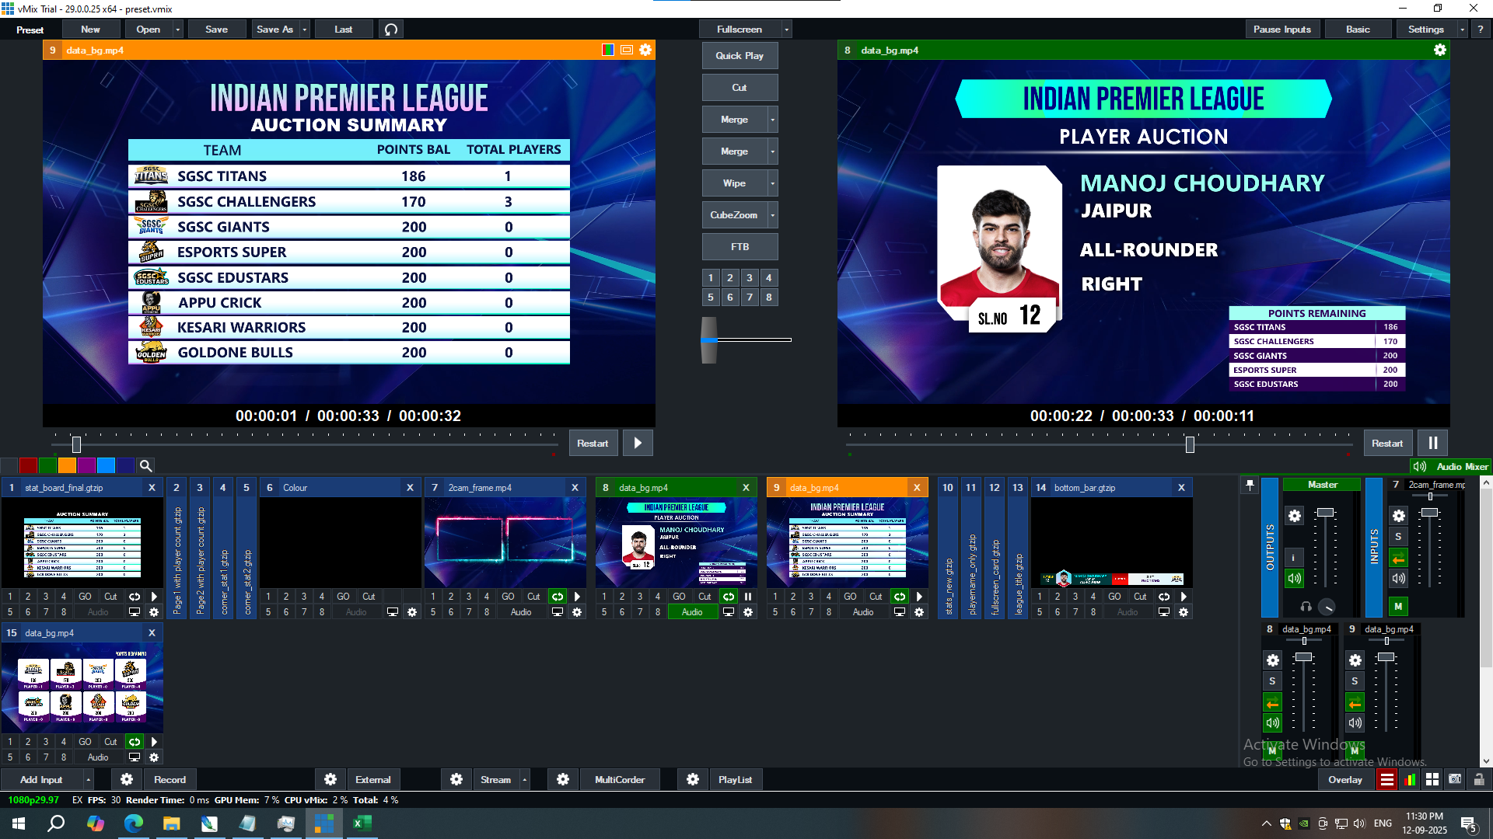
Task: Open the audio meters icon
Action: pyautogui.click(x=1409, y=779)
